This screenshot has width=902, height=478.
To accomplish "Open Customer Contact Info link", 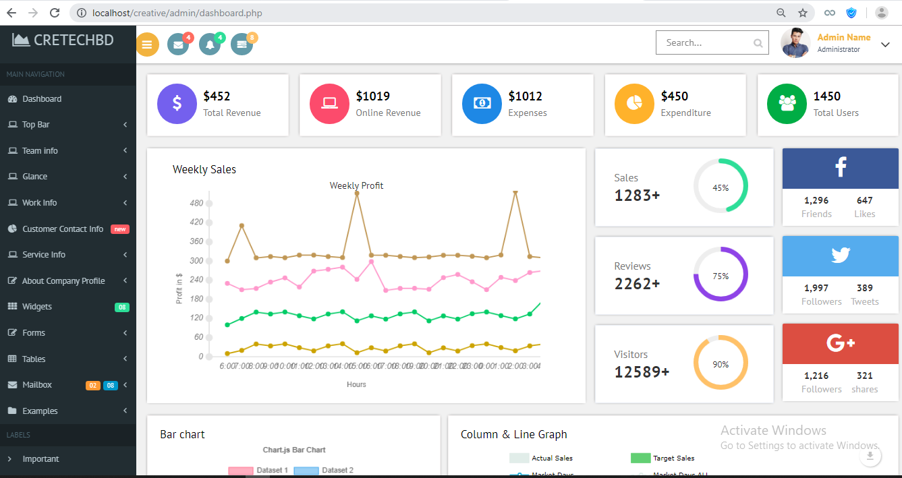I will coord(63,229).
